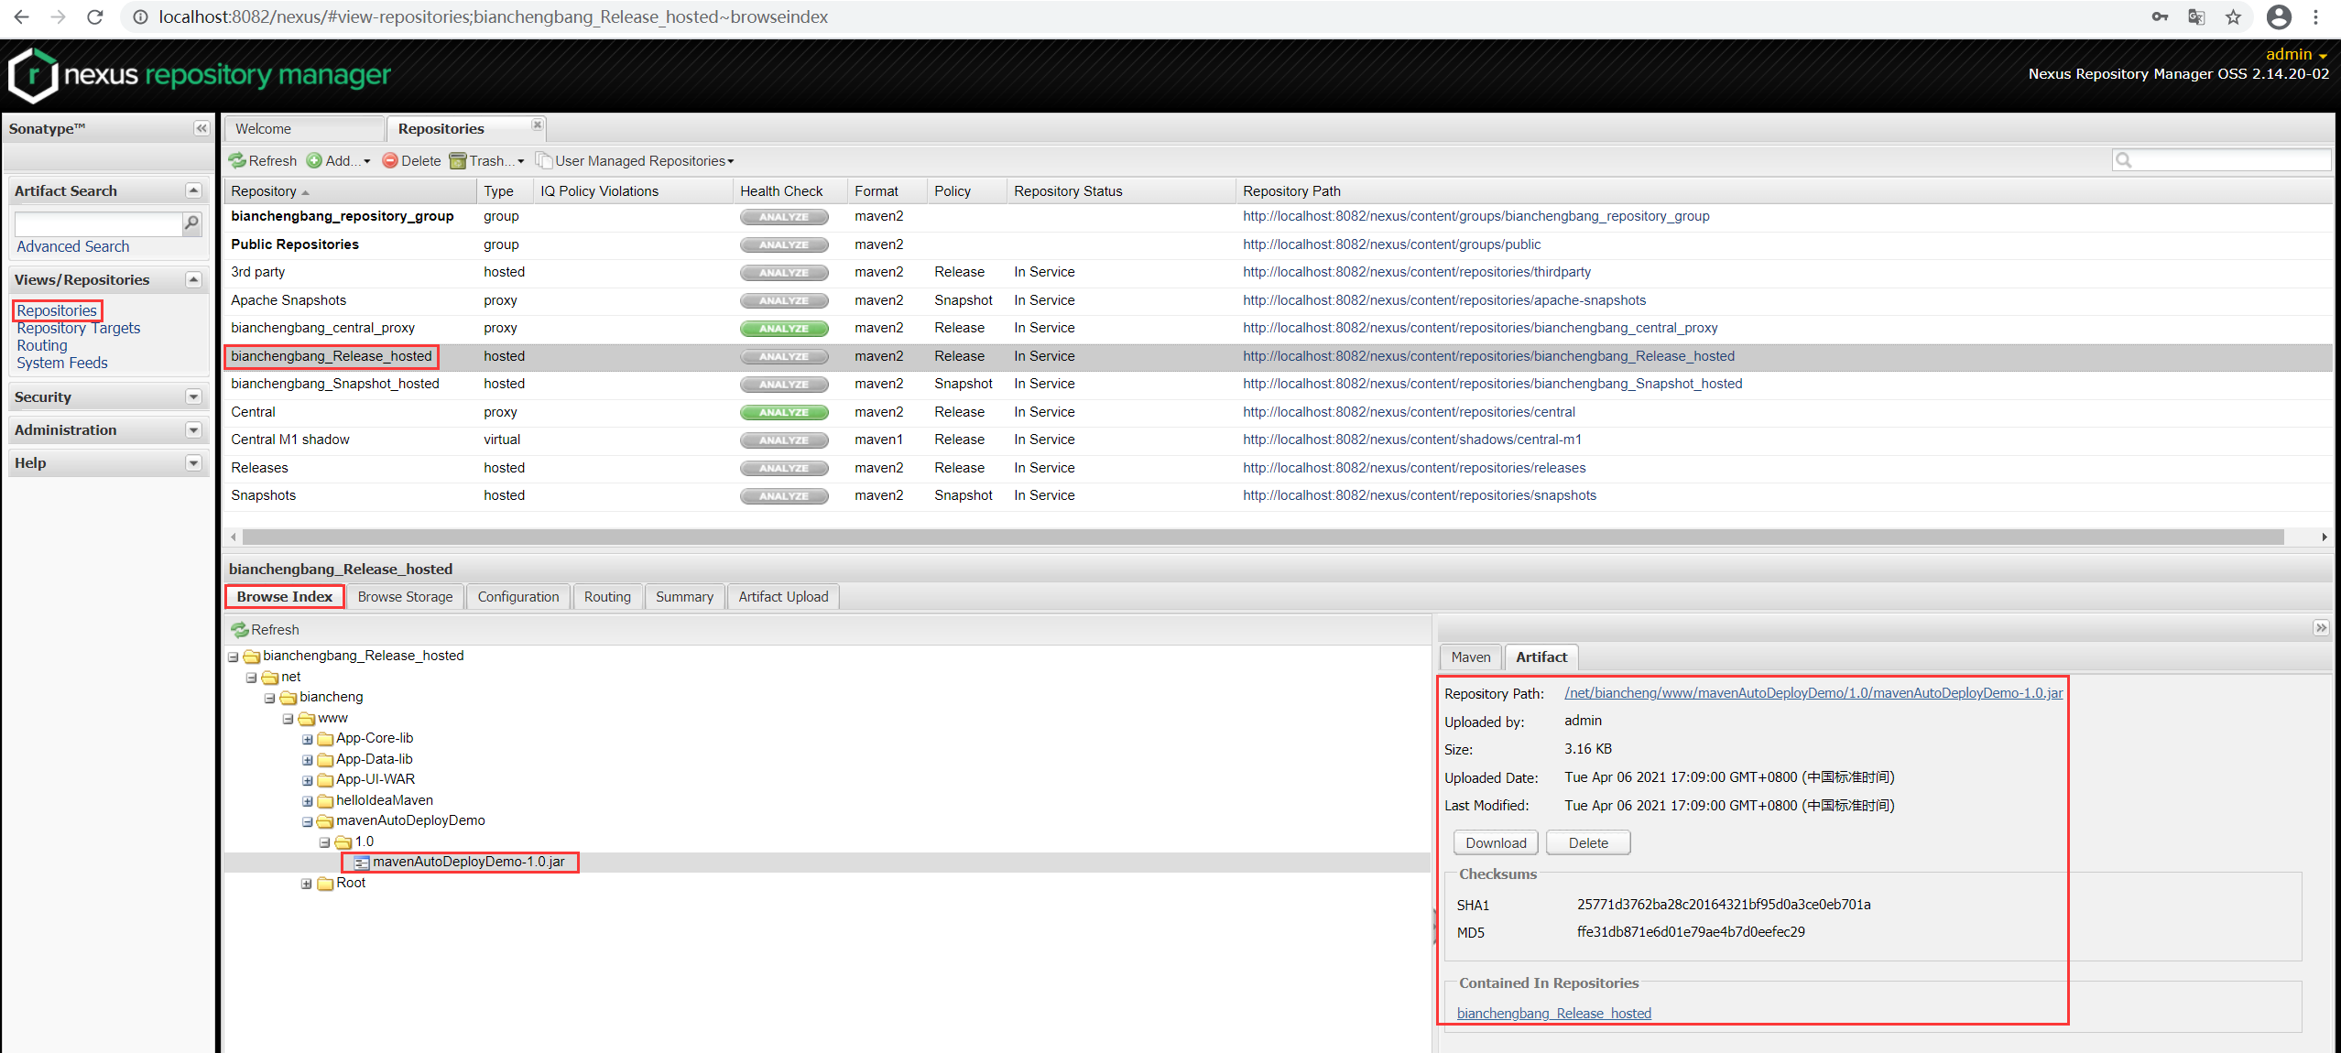Collapse the Sonatype sidebar panel

point(201,128)
